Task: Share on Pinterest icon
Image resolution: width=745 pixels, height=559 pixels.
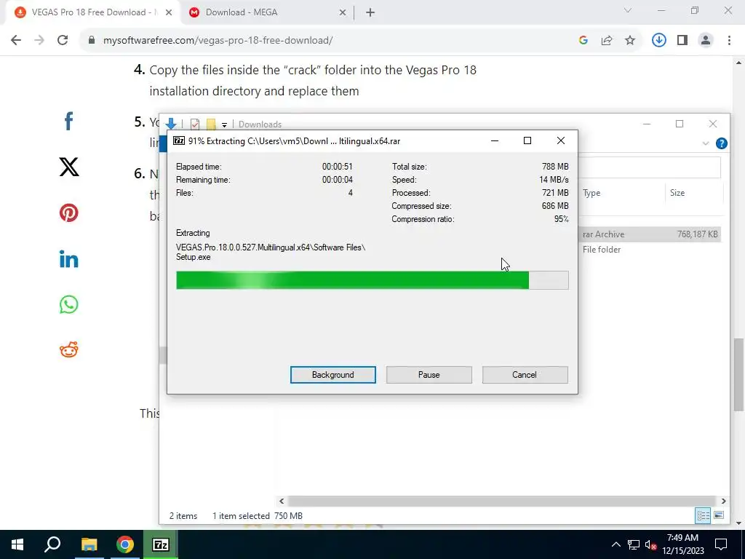Action: click(69, 213)
